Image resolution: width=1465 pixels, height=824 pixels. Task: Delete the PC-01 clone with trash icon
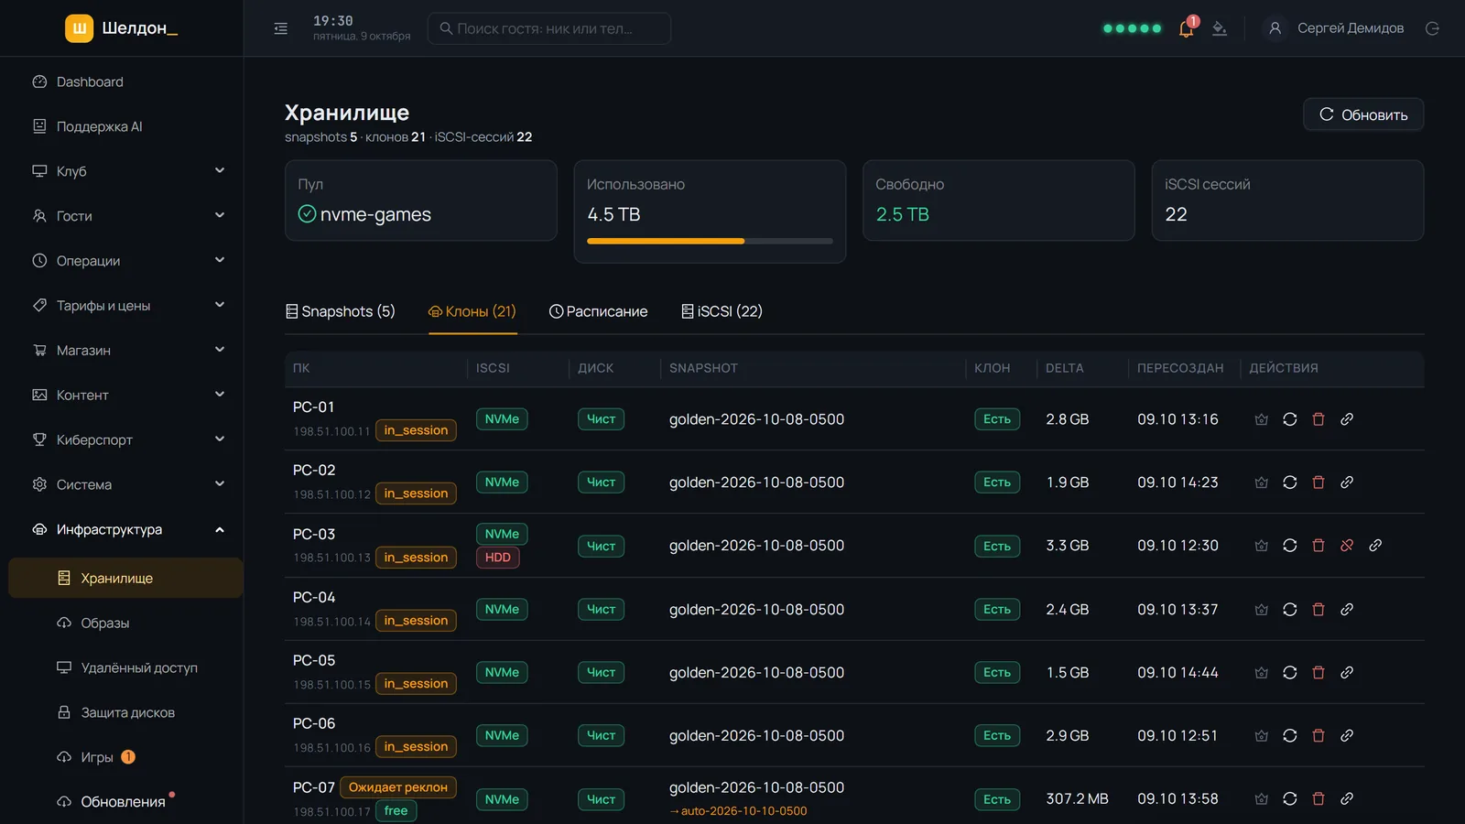click(1318, 419)
